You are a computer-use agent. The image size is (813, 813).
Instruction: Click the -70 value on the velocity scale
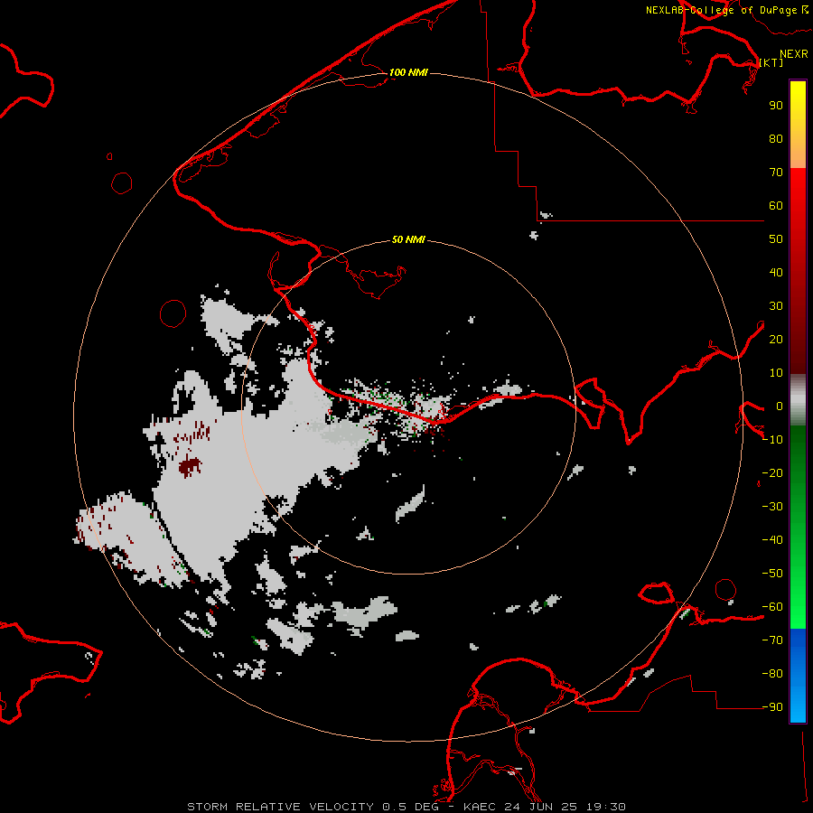[x=772, y=640]
